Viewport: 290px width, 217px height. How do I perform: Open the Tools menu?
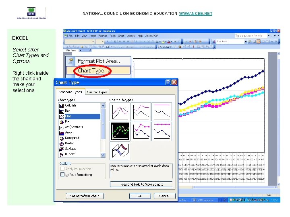[x=112, y=36]
